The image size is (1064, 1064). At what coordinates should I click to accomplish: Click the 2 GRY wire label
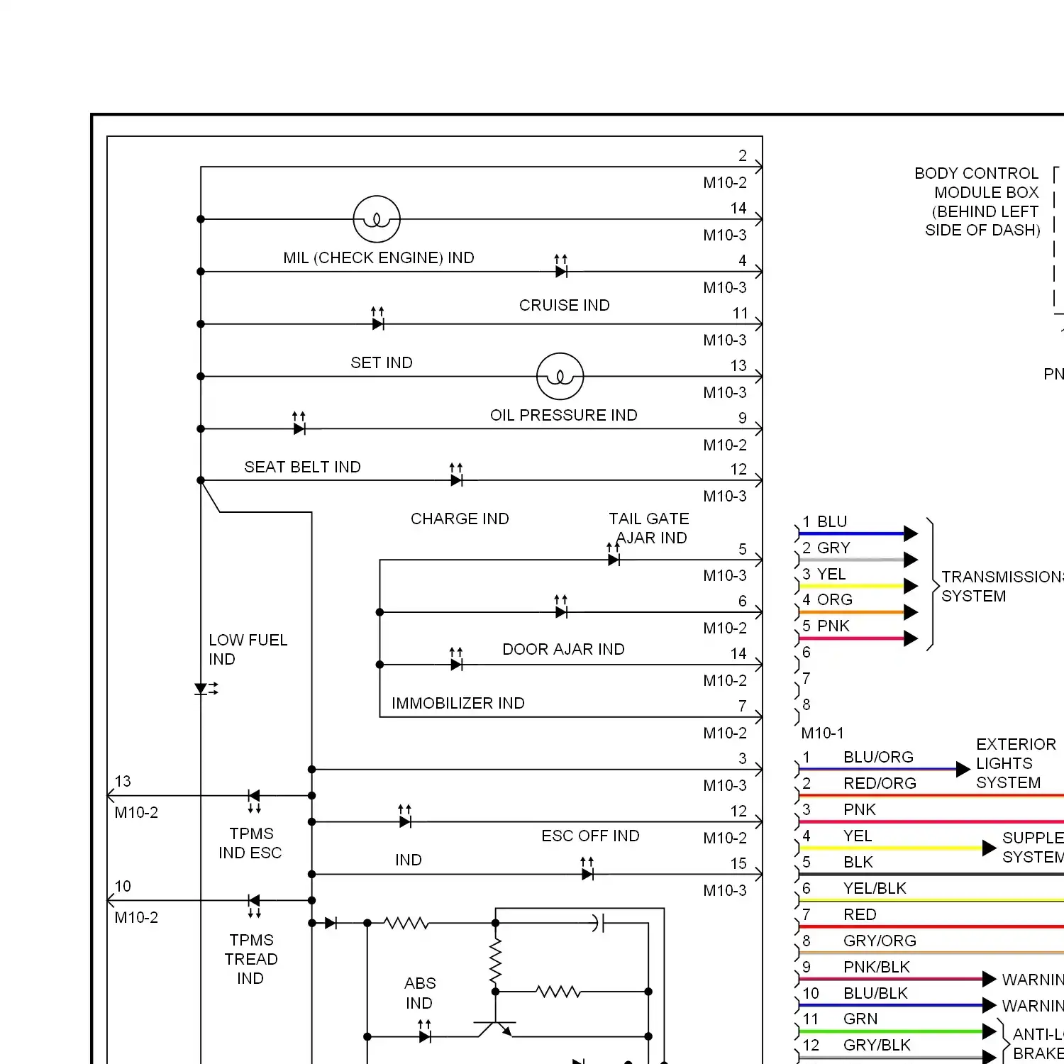point(826,548)
